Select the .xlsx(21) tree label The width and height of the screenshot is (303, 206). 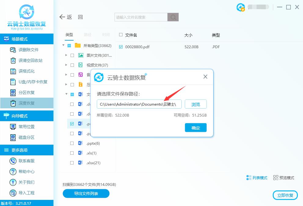pyautogui.click(x=93, y=163)
